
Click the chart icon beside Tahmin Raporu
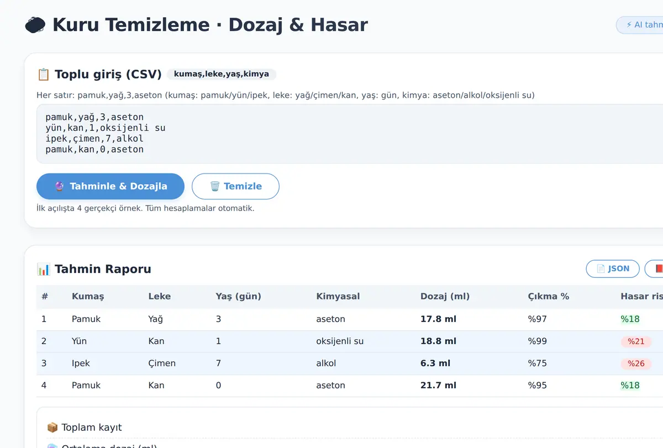click(x=43, y=269)
